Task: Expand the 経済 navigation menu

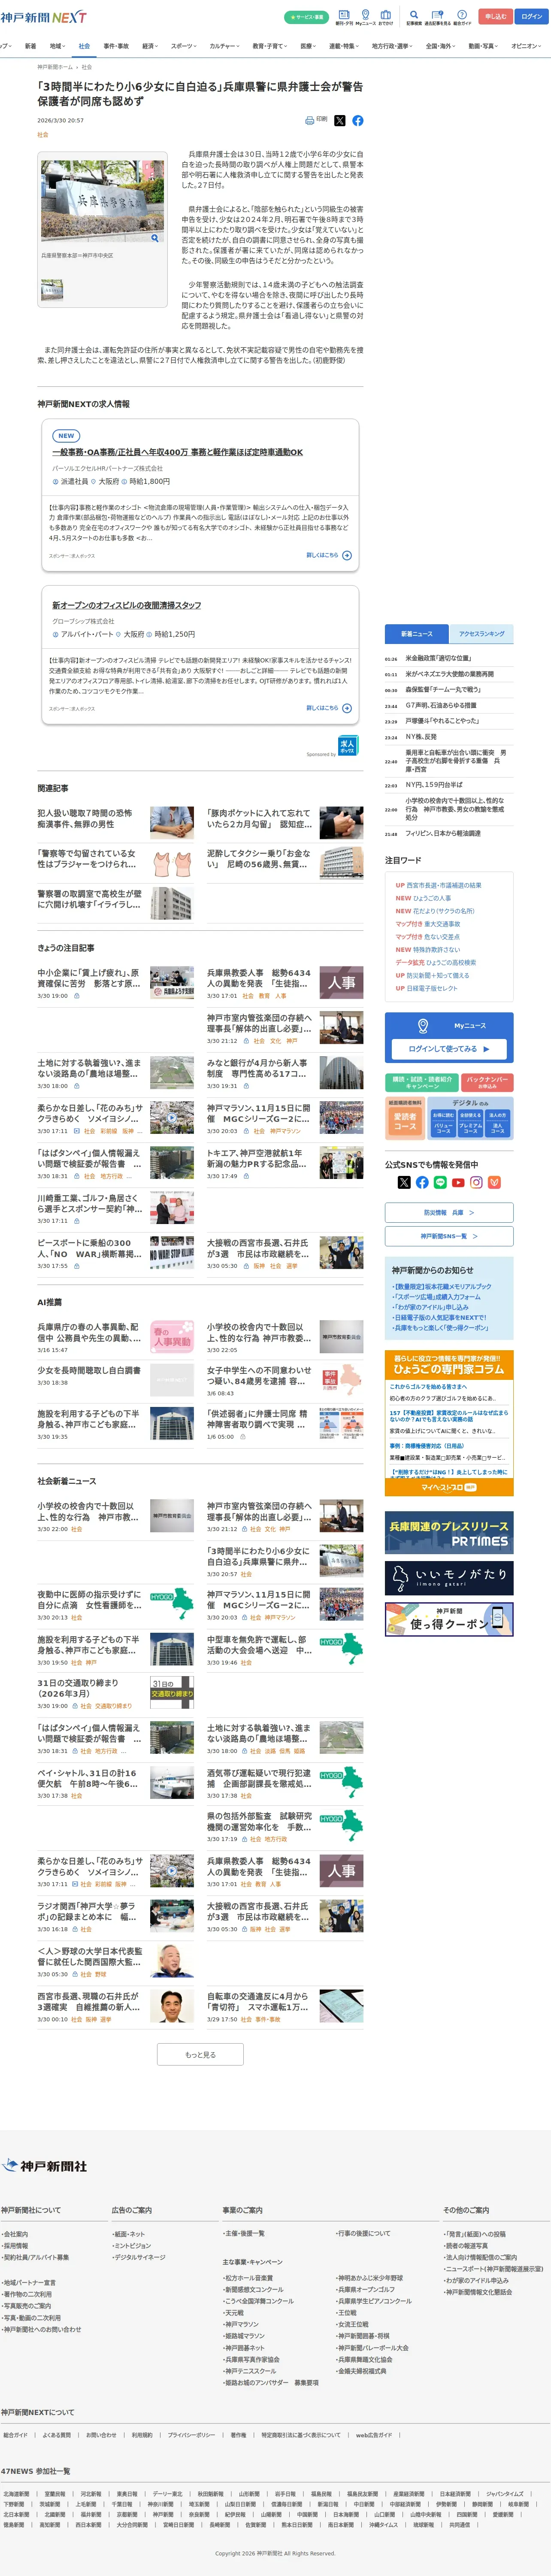Action: (x=150, y=46)
